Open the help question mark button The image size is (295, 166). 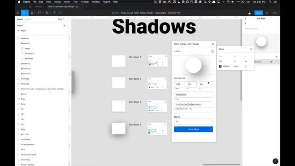(x=275, y=161)
